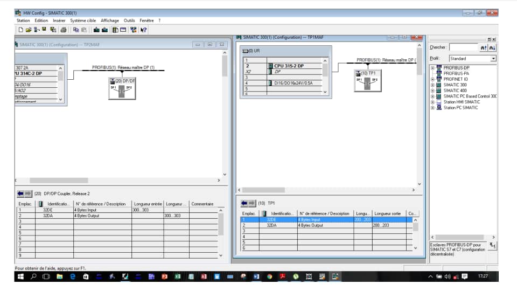The image size is (517, 291).
Task: Click the Open station folder icon
Action: click(x=28, y=30)
